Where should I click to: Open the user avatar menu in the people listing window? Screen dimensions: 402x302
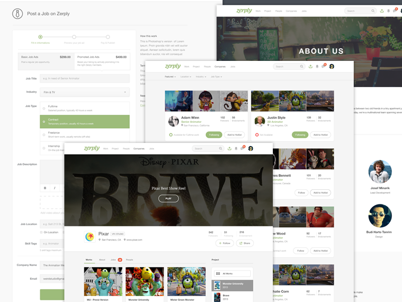click(x=332, y=66)
